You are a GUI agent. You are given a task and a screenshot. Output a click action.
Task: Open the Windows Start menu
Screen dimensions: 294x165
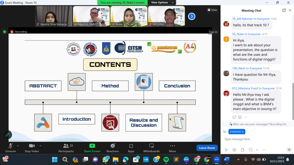pyautogui.click(x=55, y=159)
